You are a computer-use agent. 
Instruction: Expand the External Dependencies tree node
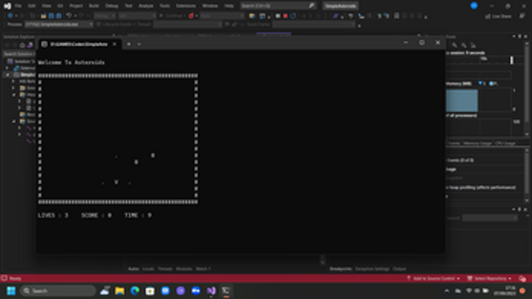pos(8,68)
